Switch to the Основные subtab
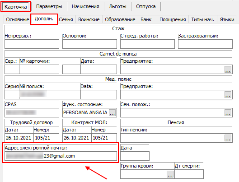Image resolution: width=239 pixels, height=182 pixels. 17,19
